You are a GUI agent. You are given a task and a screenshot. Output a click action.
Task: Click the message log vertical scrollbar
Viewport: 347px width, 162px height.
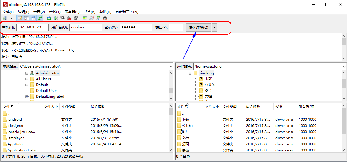(344, 47)
